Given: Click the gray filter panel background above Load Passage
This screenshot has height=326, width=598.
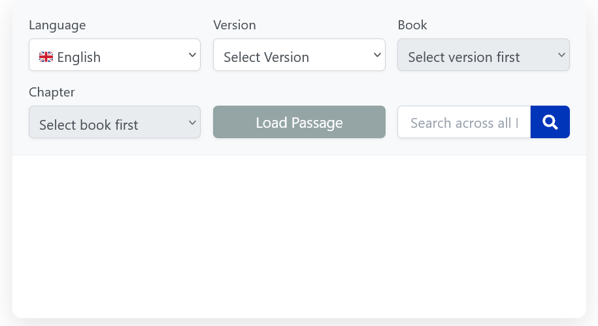Looking at the screenshot, I should pos(299,88).
